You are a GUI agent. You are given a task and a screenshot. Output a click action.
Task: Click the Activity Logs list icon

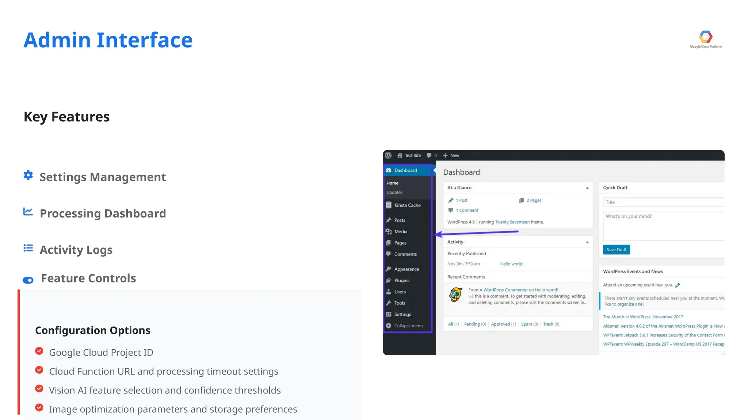click(x=28, y=248)
